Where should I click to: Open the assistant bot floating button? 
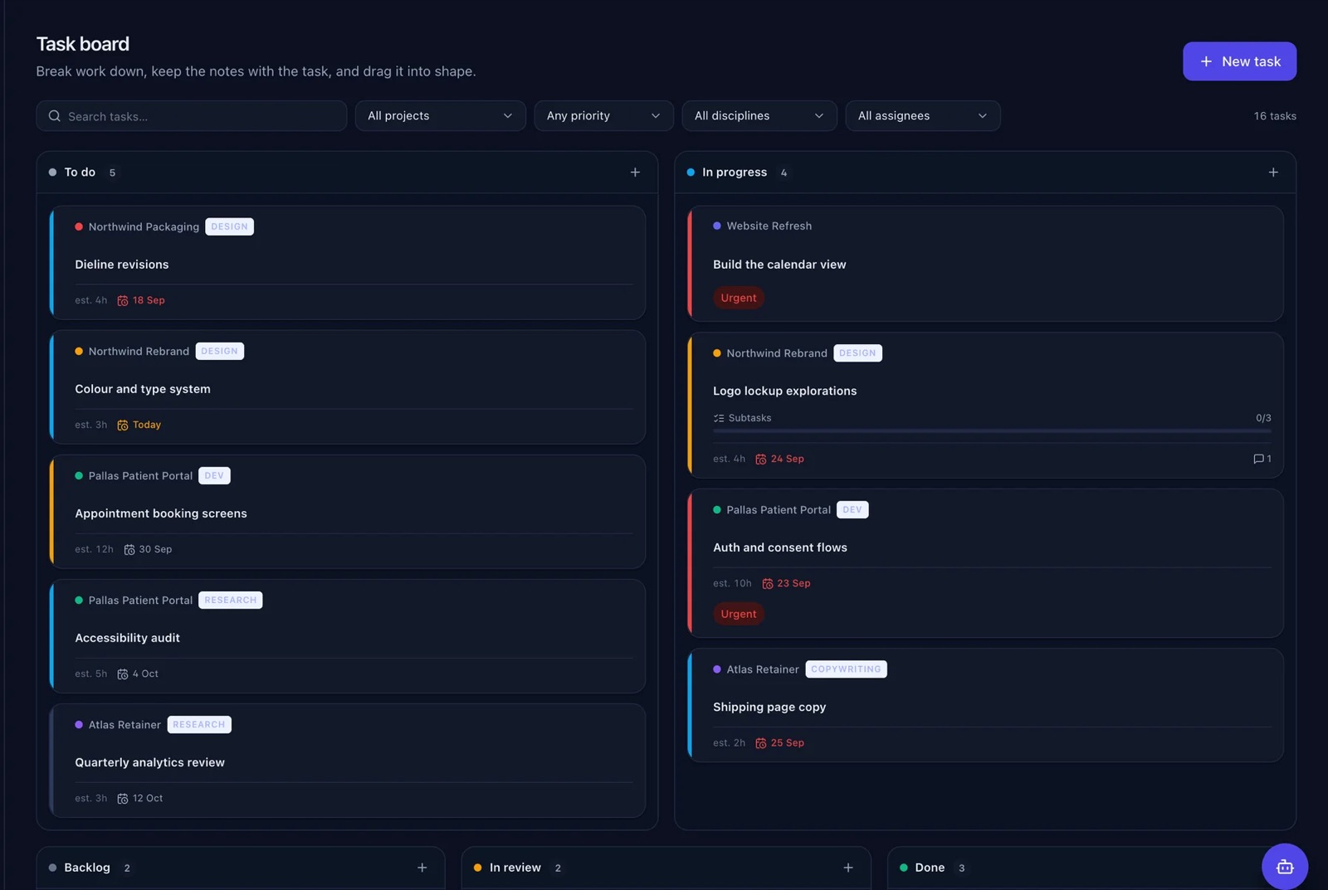(x=1284, y=866)
